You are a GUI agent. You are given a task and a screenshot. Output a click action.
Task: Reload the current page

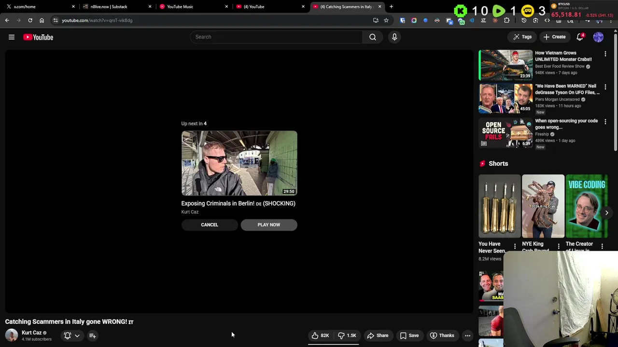[30, 20]
